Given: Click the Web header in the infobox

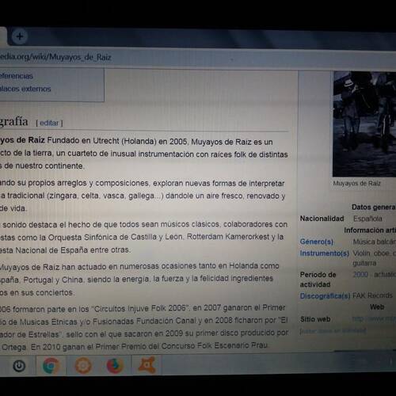Looking at the screenshot, I should coord(377,307).
